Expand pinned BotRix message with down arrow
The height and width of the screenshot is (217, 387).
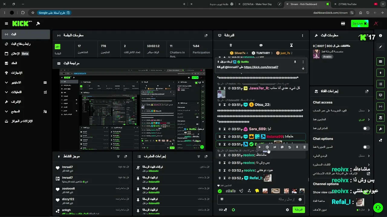(x=303, y=68)
